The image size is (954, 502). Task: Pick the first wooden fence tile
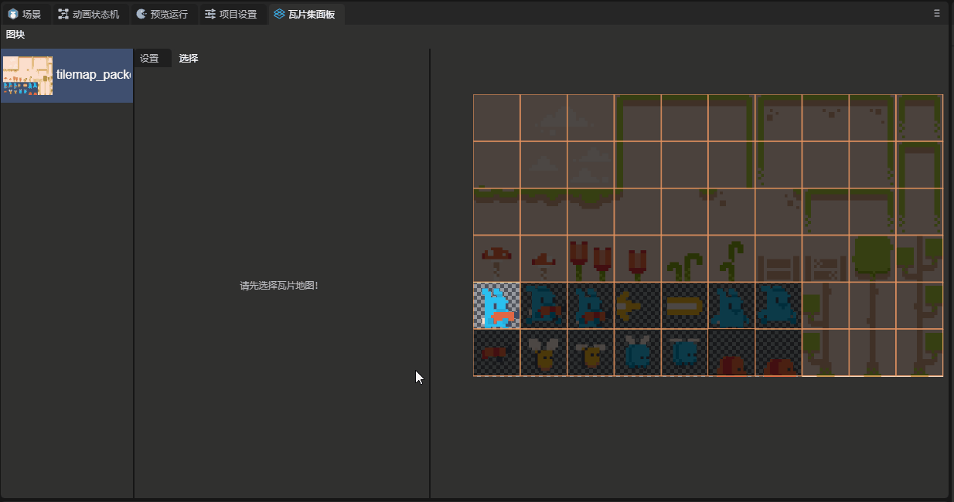(779, 259)
